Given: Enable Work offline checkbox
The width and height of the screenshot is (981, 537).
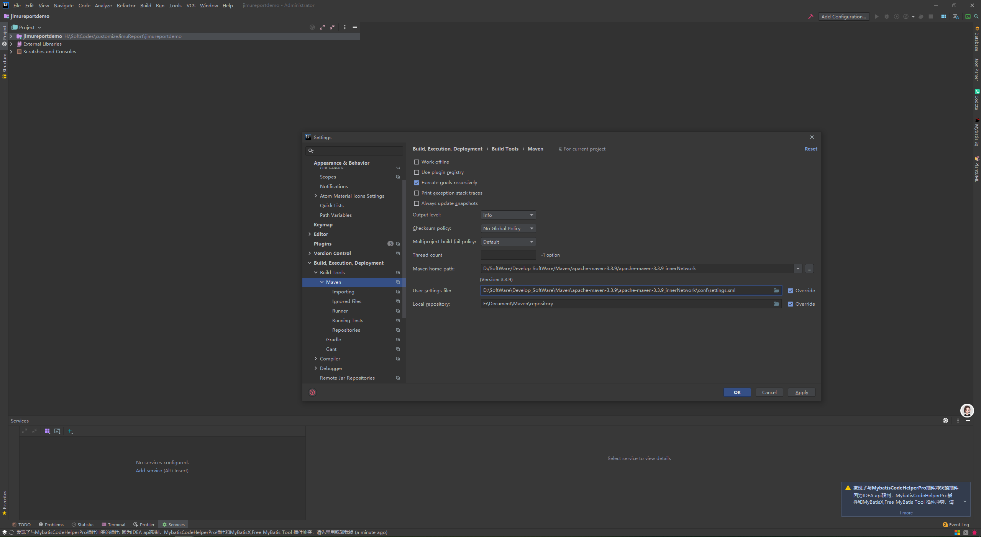Looking at the screenshot, I should 417,162.
